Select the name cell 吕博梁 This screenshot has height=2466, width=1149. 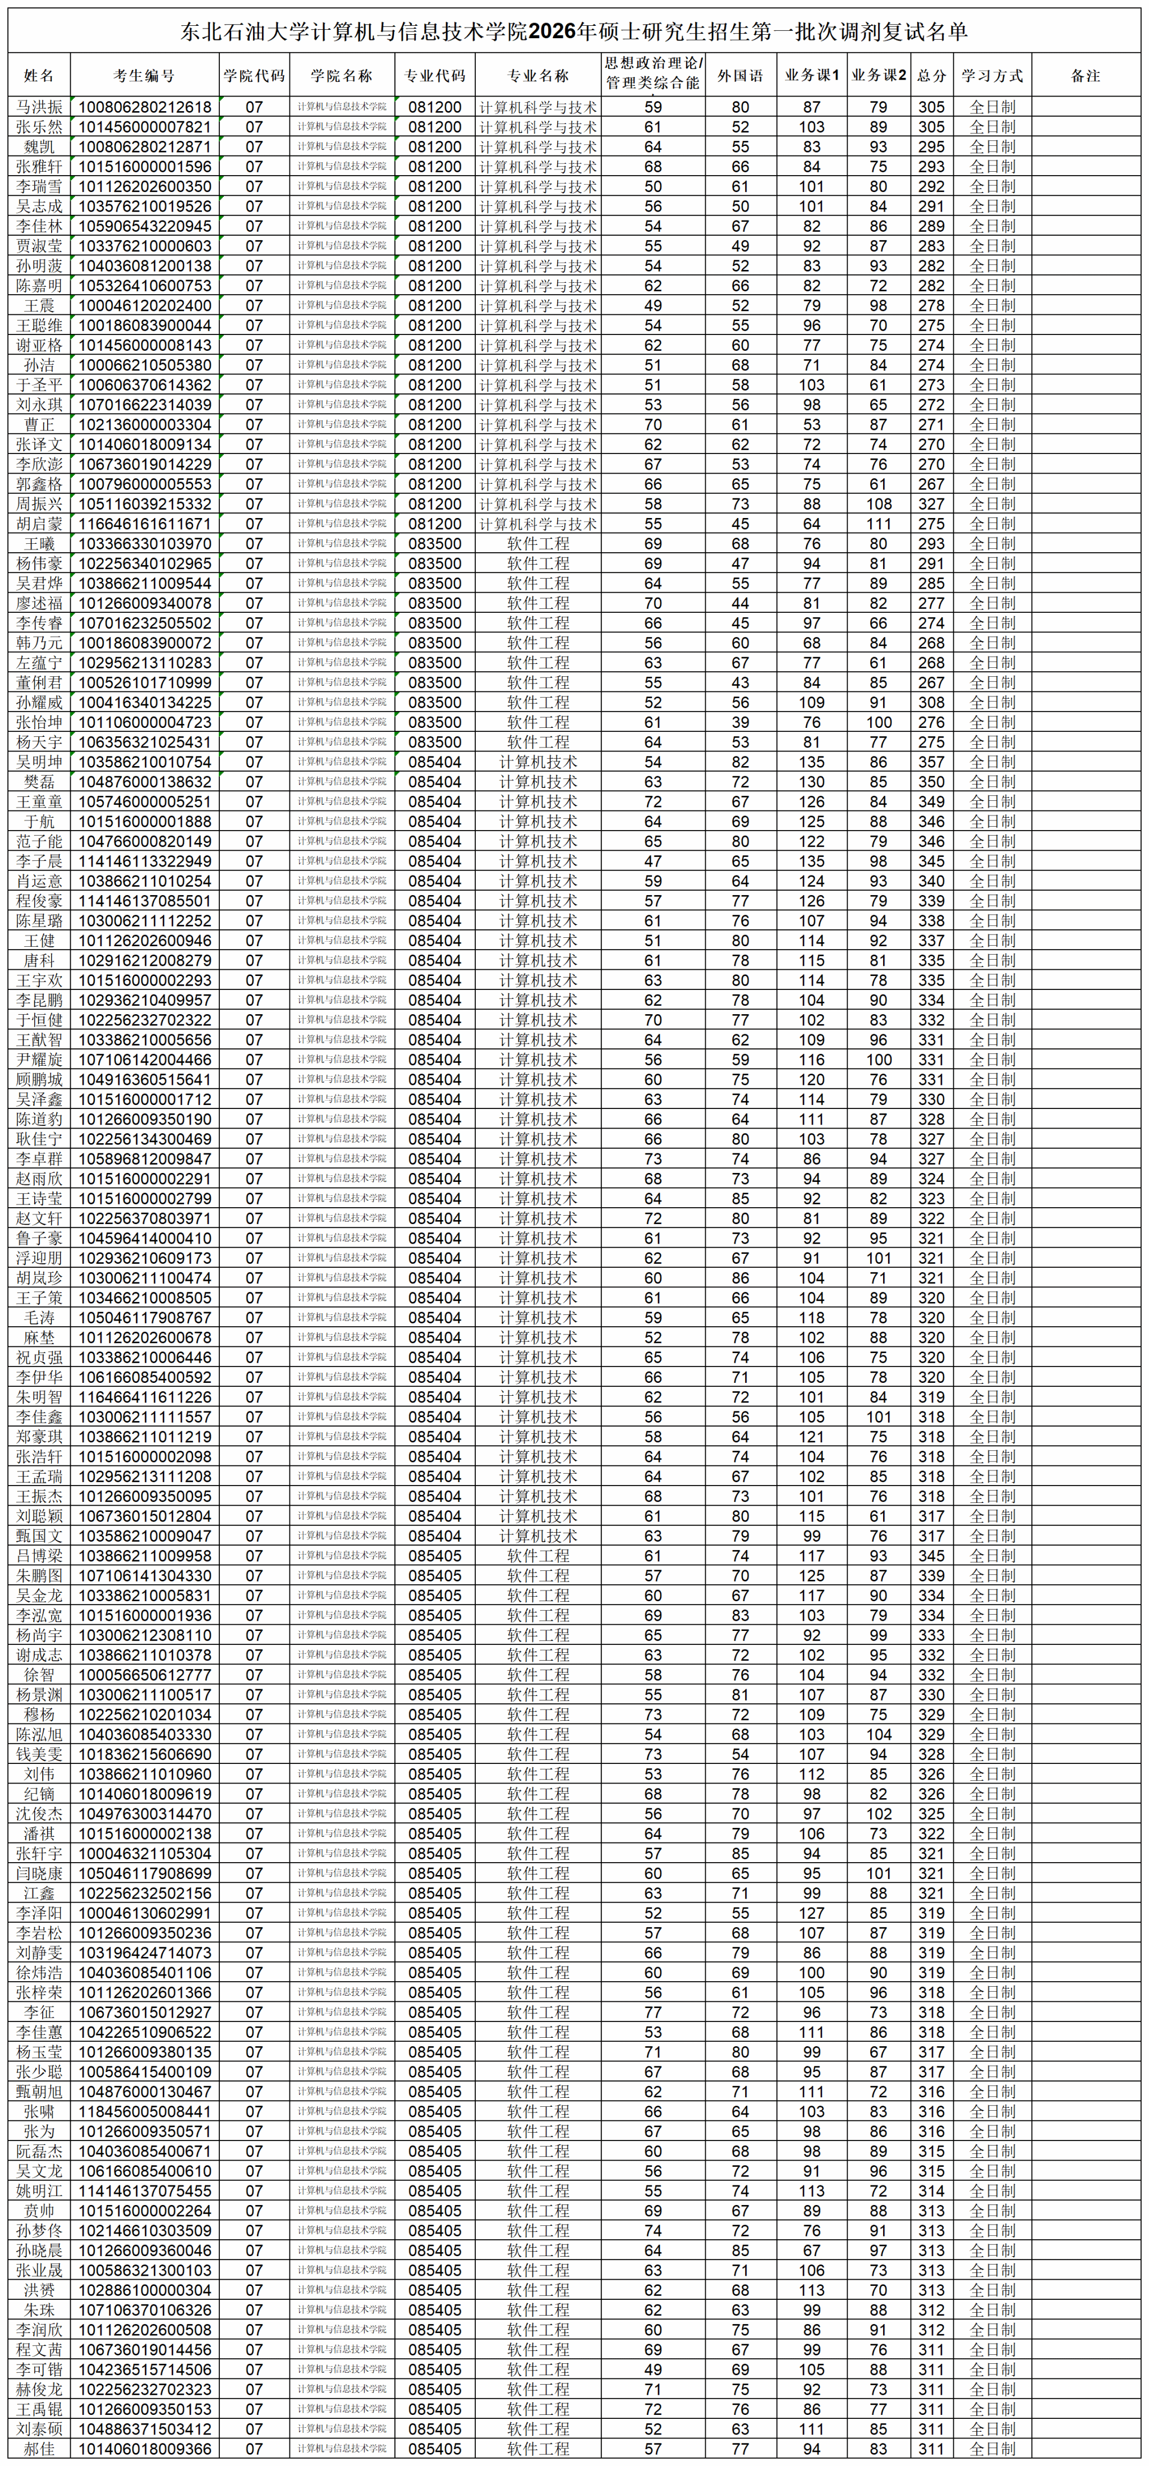tap(39, 1556)
